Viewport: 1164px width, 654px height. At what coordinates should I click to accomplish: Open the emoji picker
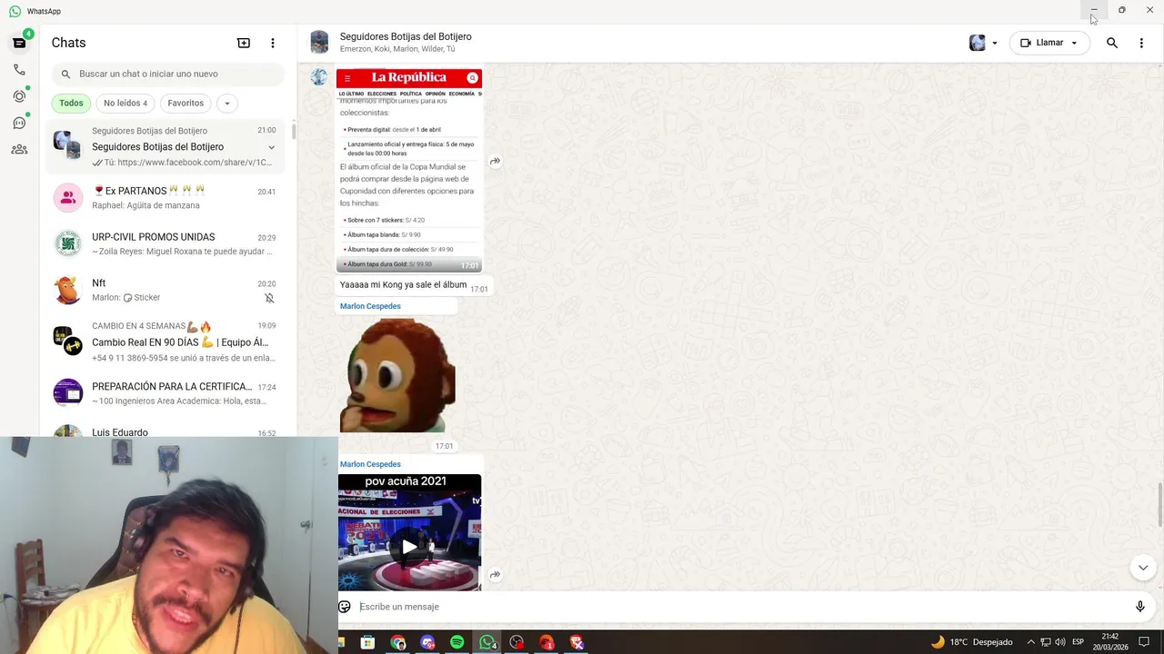(345, 607)
